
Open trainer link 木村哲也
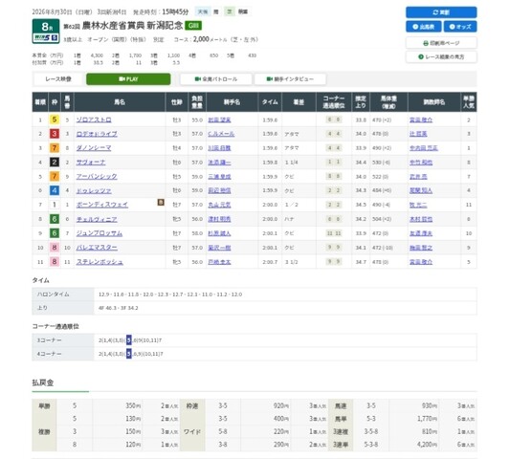(421, 219)
